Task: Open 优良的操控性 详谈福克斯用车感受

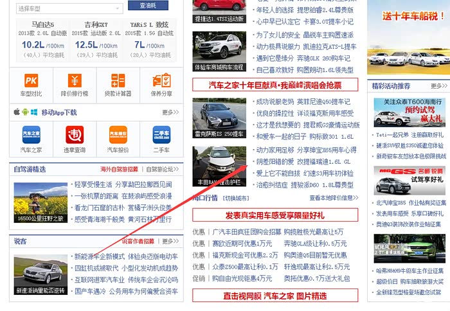Action: 305,113
